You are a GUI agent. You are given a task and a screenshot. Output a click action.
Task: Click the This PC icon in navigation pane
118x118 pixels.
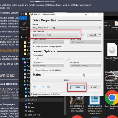click(x=25, y=85)
